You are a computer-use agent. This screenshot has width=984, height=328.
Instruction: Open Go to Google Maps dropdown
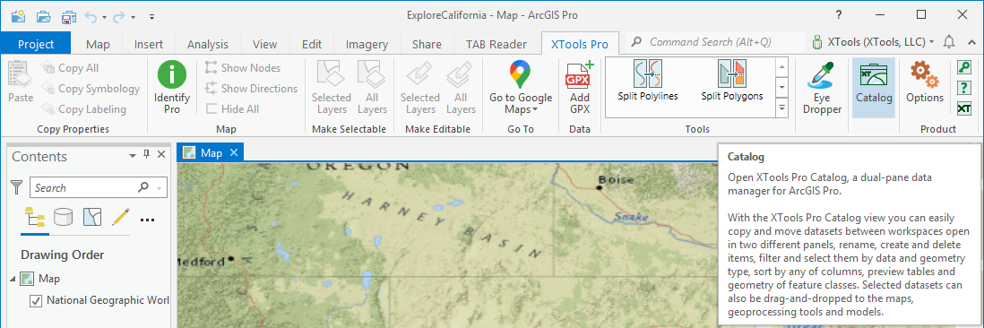tap(521, 88)
